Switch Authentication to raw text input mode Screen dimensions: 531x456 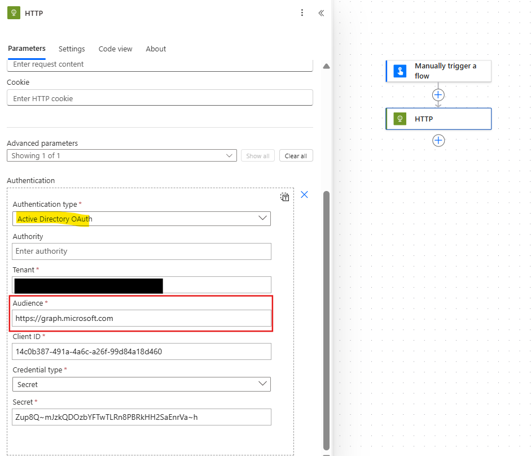[284, 197]
